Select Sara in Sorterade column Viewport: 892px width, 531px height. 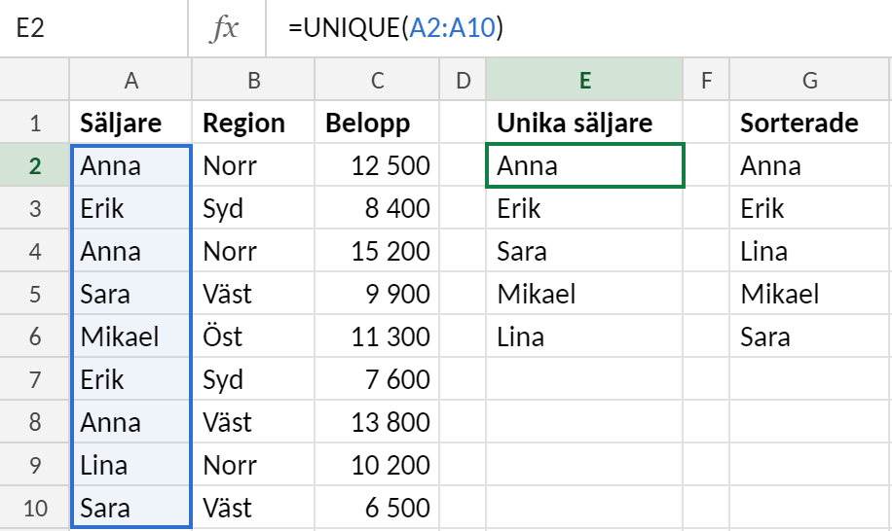pyautogui.click(x=810, y=336)
